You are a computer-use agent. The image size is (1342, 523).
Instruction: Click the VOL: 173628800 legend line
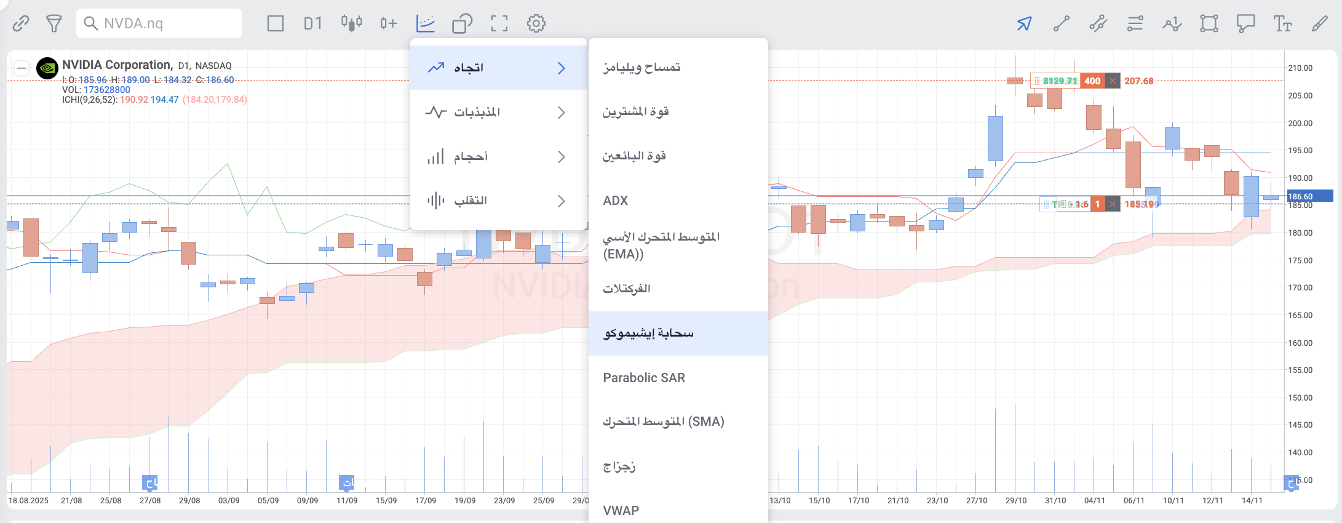(96, 90)
